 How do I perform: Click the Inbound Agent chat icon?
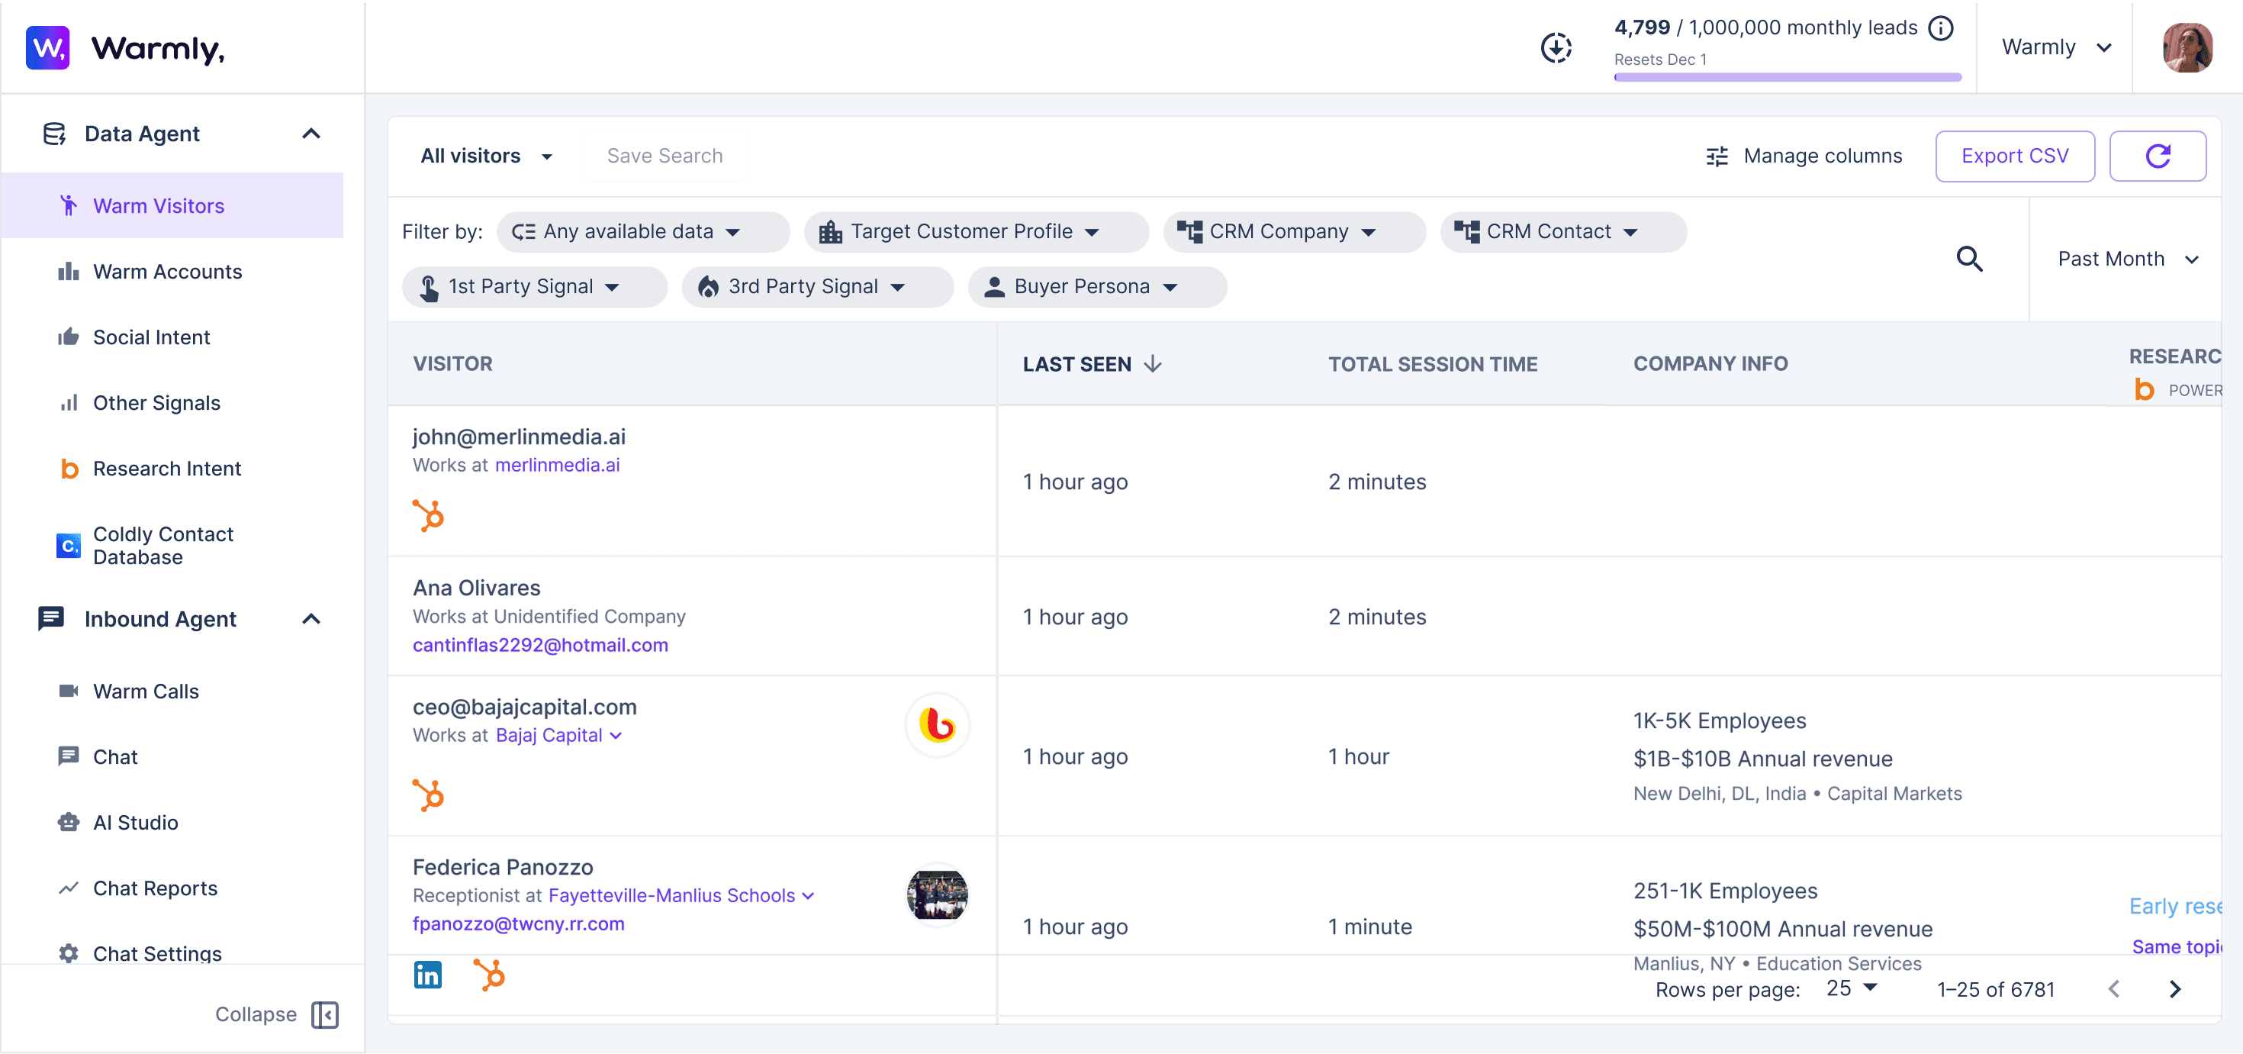(x=51, y=618)
